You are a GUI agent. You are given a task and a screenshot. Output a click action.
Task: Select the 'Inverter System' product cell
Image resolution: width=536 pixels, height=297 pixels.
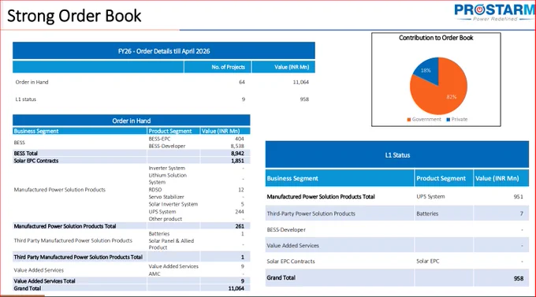tap(167, 168)
